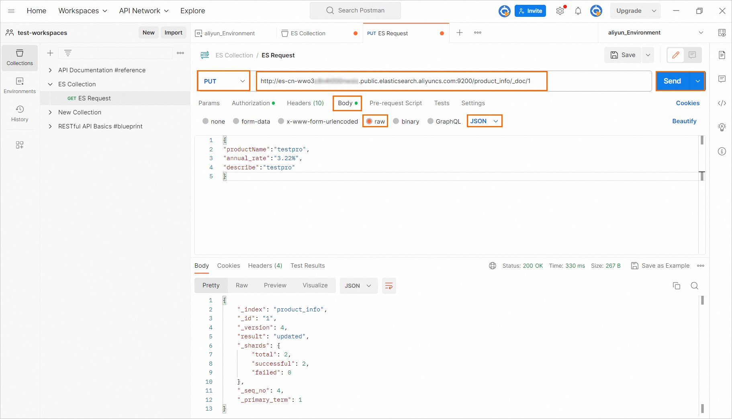Click the Send button
732x419 pixels.
point(672,81)
